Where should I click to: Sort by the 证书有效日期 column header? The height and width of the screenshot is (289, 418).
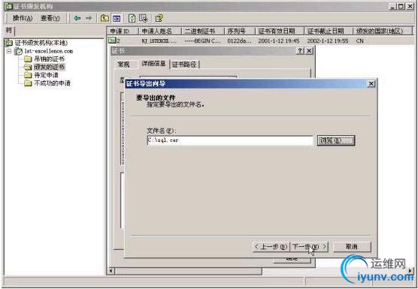280,31
